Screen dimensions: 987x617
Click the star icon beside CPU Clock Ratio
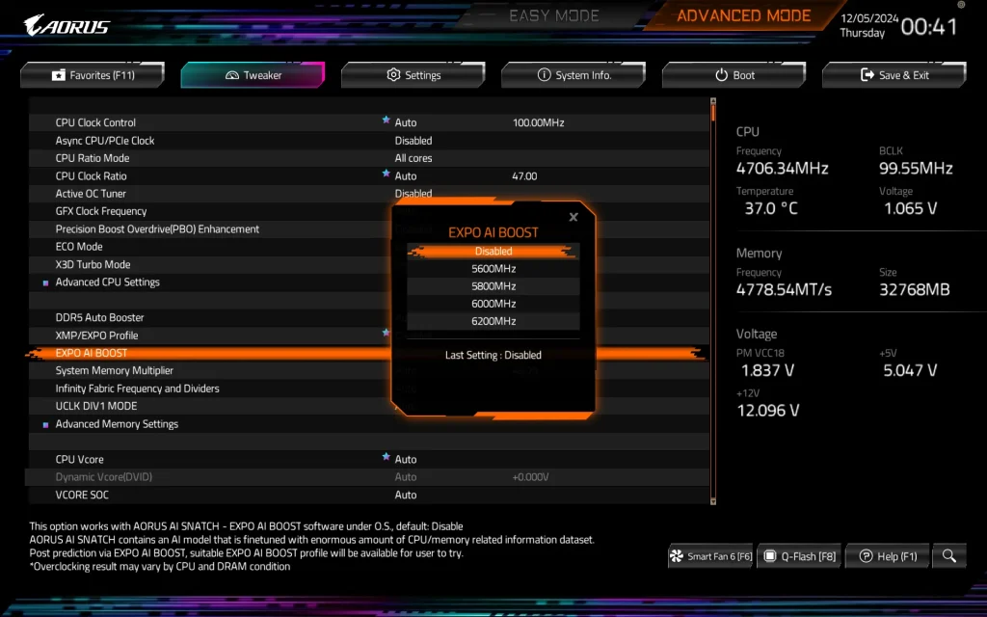(386, 174)
